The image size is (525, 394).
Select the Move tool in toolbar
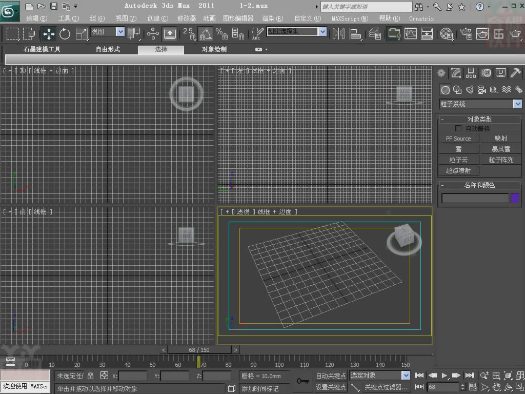pyautogui.click(x=49, y=34)
